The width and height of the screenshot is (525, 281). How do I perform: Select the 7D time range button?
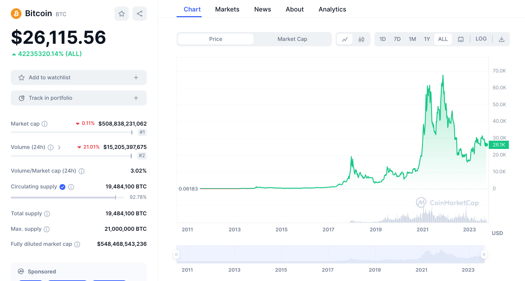[397, 39]
